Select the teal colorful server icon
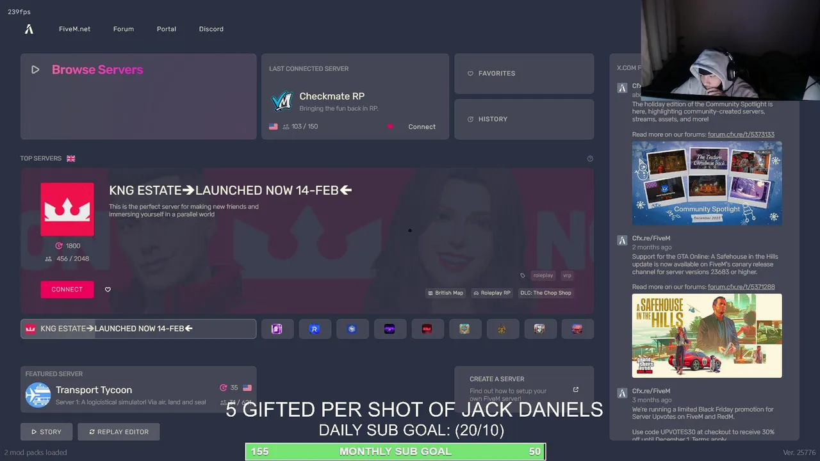 pyautogui.click(x=464, y=329)
